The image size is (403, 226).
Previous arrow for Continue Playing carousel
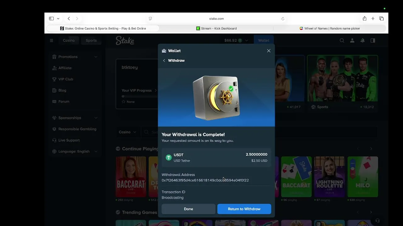[x=358, y=149]
